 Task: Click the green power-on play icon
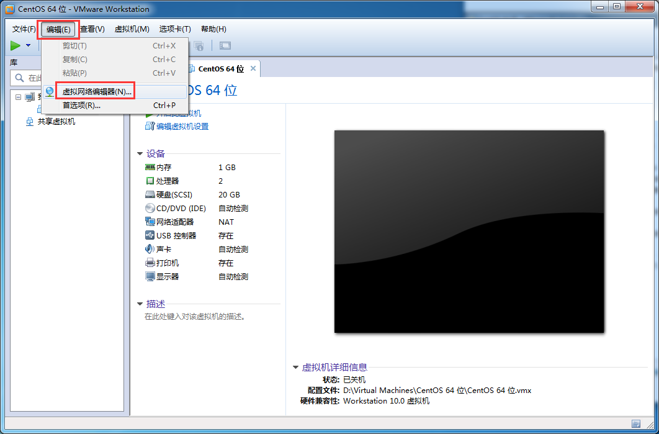tap(16, 45)
